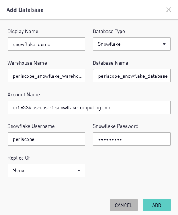Click the Snowflake Username label

(x=31, y=126)
